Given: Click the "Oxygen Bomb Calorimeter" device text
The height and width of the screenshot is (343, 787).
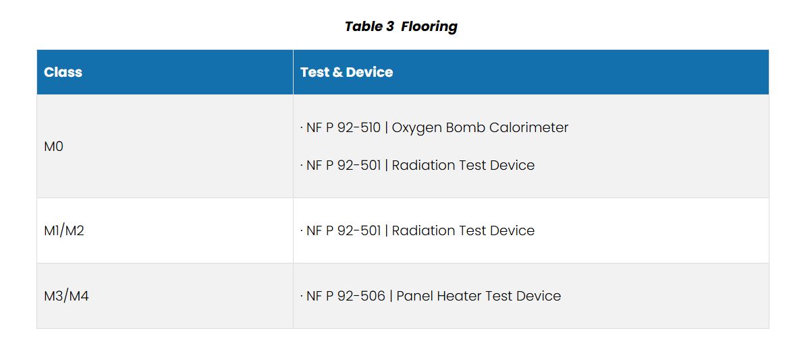Looking at the screenshot, I should pos(480,127).
